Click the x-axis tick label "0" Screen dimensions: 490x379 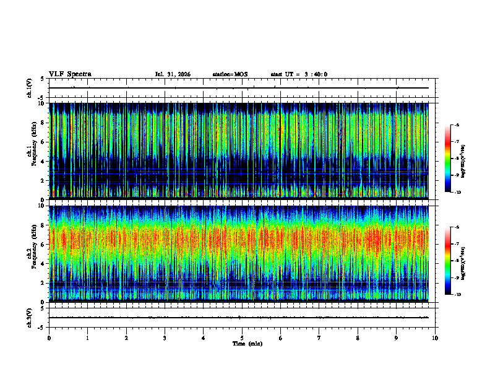pos(49,338)
